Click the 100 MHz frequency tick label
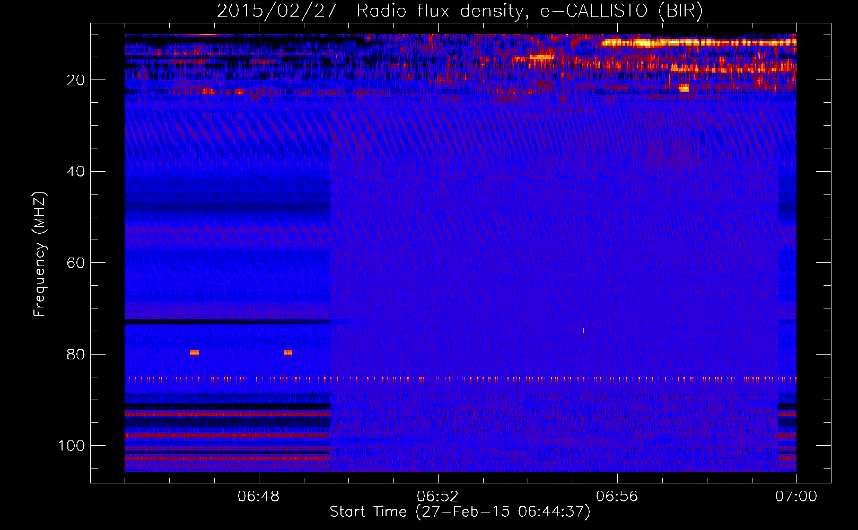The height and width of the screenshot is (530, 858). [x=72, y=446]
